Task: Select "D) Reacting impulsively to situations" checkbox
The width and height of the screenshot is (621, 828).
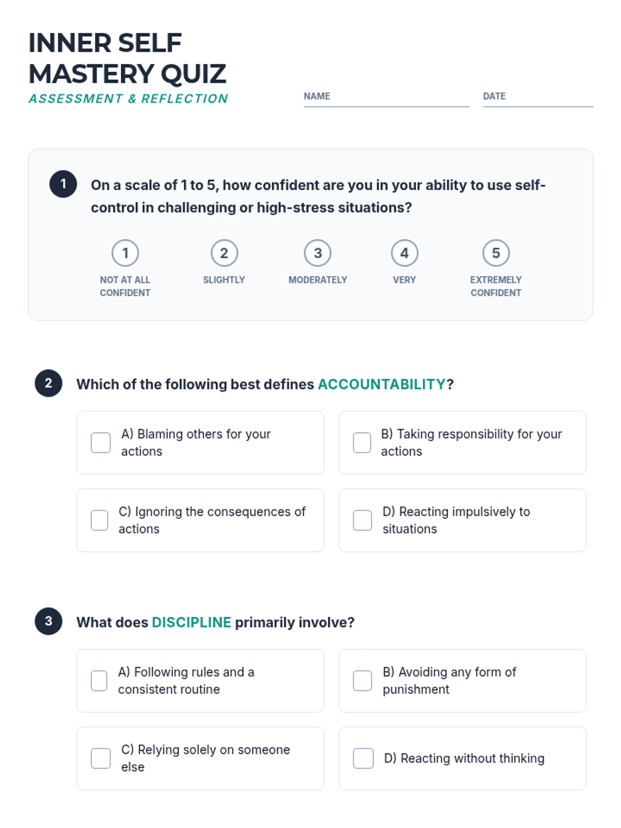Action: tap(362, 521)
